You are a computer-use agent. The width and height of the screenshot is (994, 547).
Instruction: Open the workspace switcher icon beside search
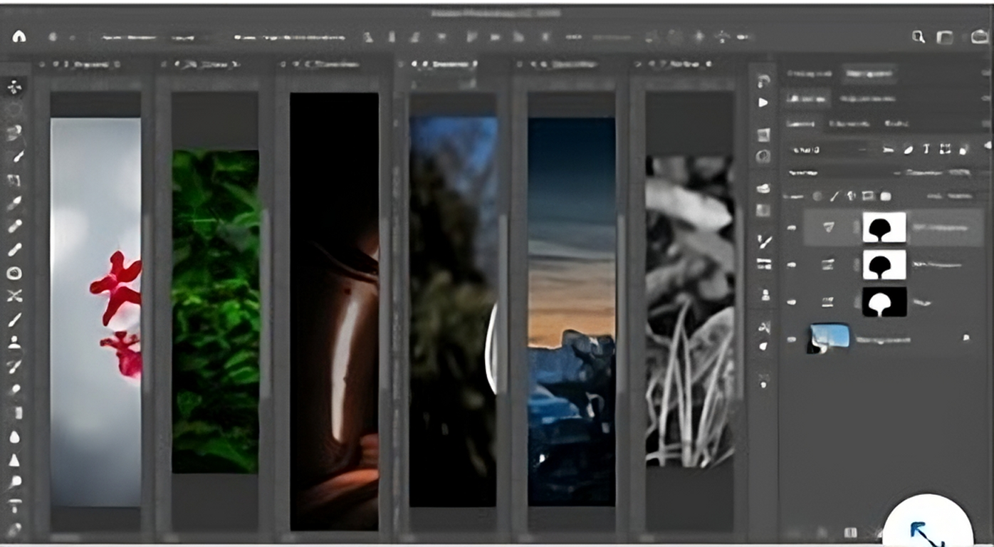[945, 37]
